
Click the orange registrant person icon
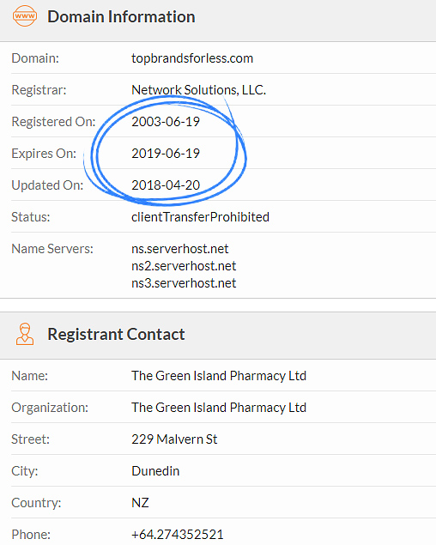coord(25,334)
